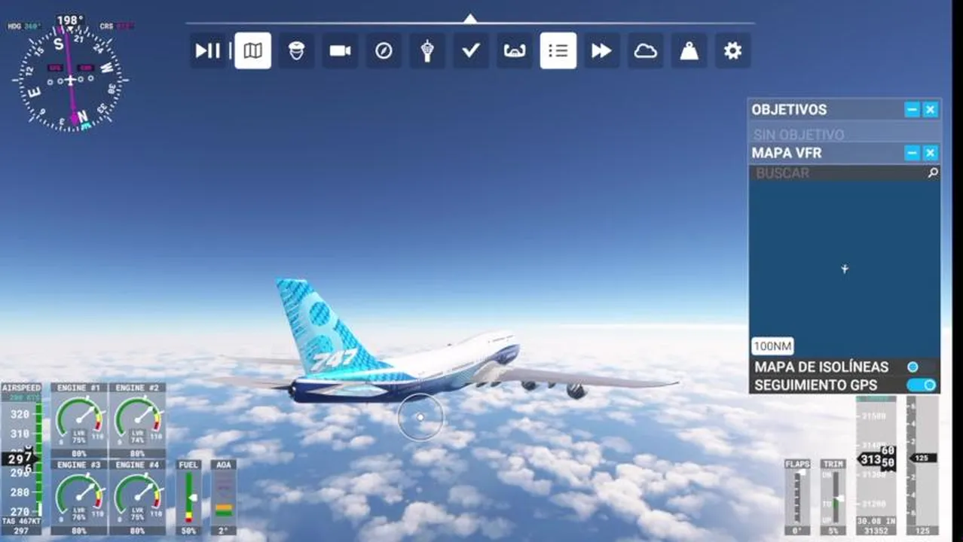Close the MAPA VFR panel

(x=931, y=154)
